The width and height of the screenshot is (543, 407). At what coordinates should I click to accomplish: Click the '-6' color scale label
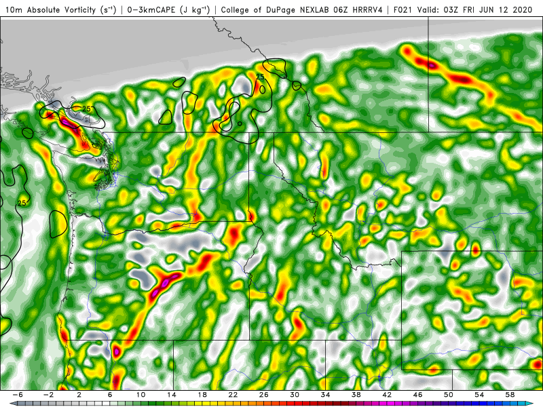tap(18, 395)
